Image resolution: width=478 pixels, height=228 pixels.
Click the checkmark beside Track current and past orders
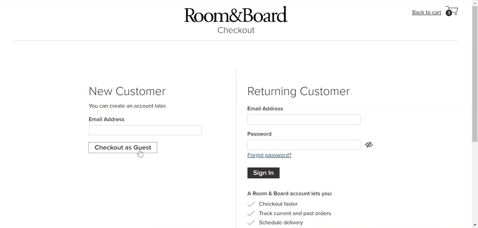(251, 213)
